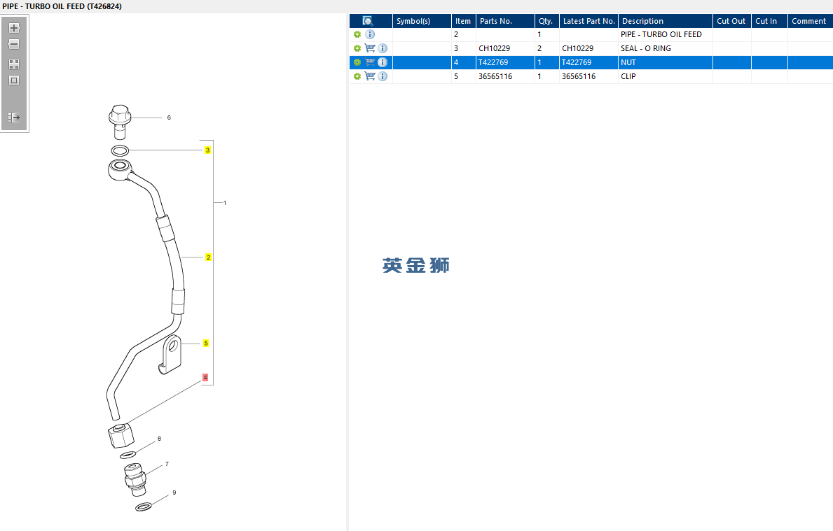The image size is (833, 531).
Task: Click the Cut In column header
Action: (x=769, y=21)
